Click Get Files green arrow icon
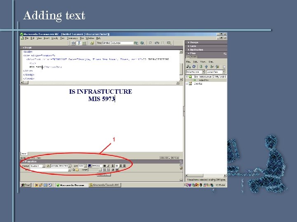The image size is (297, 222). pos(201,67)
